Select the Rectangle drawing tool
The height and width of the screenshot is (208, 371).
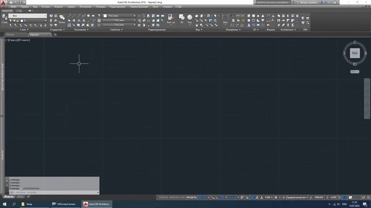93,16
